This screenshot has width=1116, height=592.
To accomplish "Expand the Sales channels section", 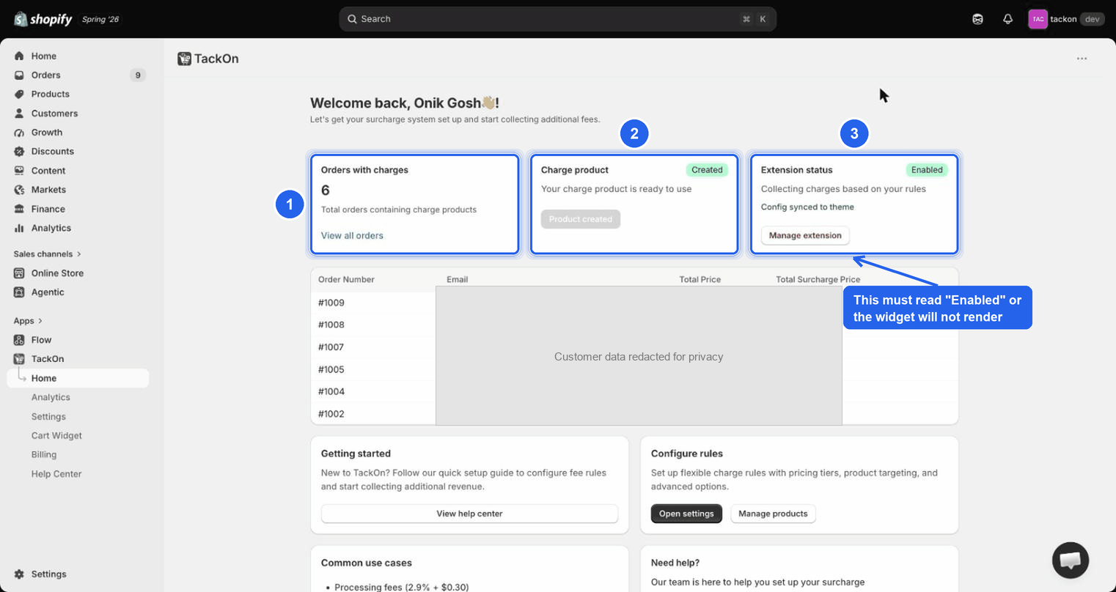I will click(47, 254).
